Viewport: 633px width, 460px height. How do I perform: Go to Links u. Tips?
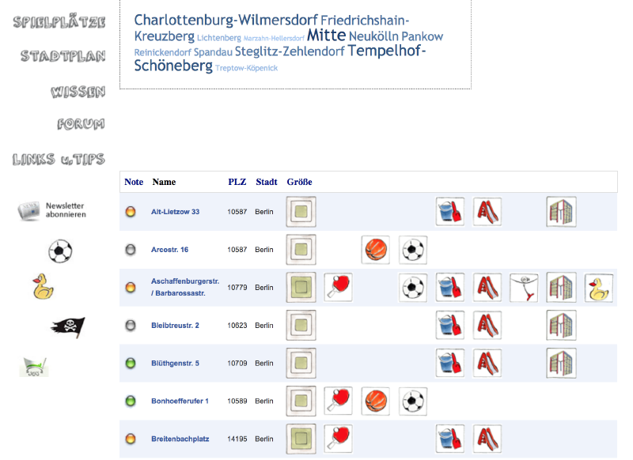tap(59, 159)
